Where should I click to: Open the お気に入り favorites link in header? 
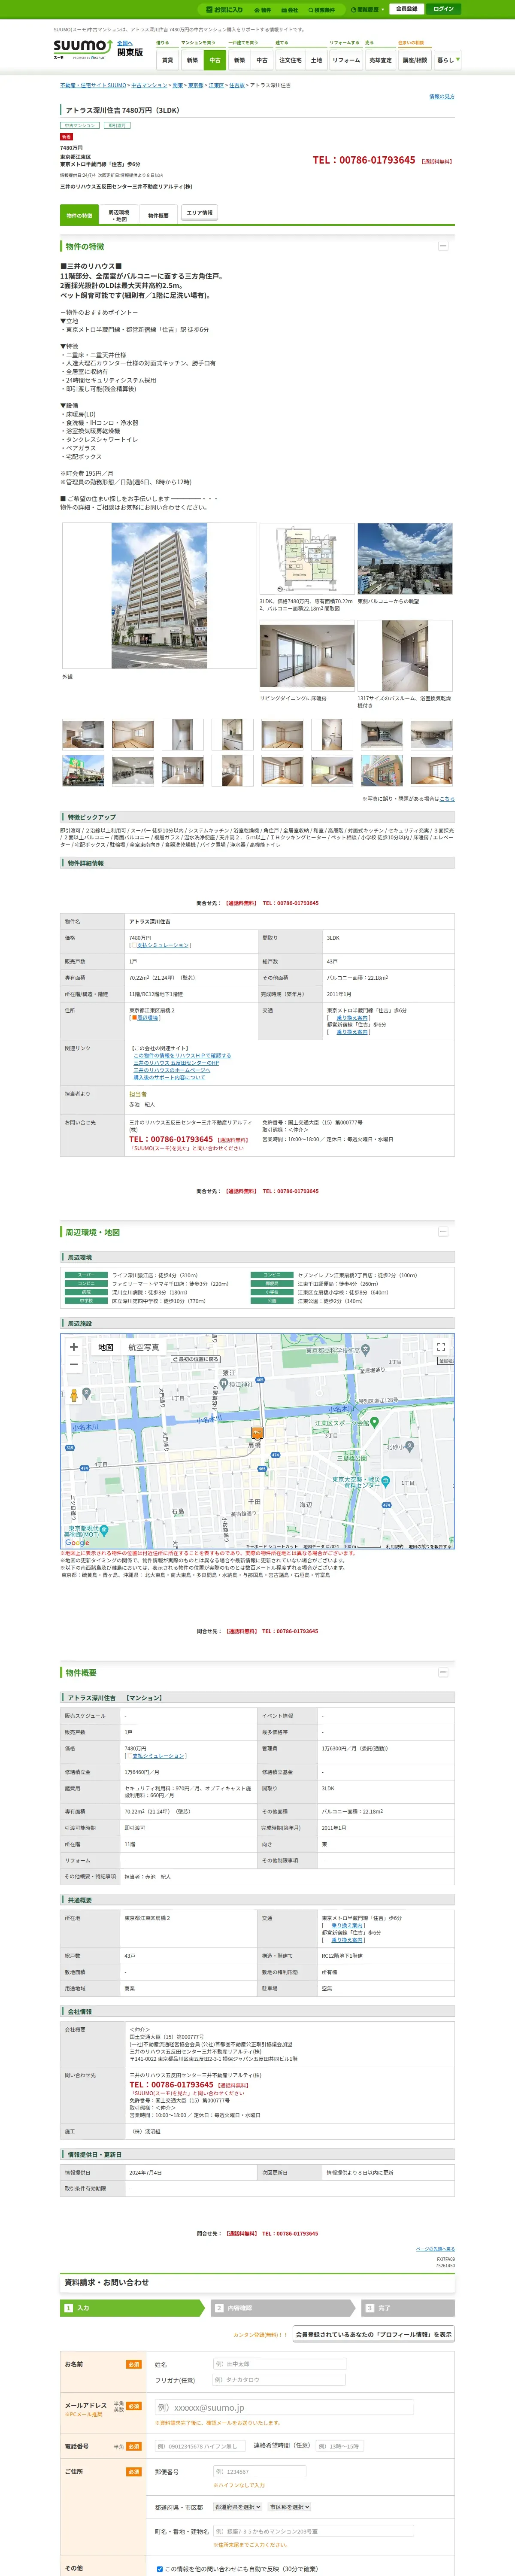coord(224,9)
